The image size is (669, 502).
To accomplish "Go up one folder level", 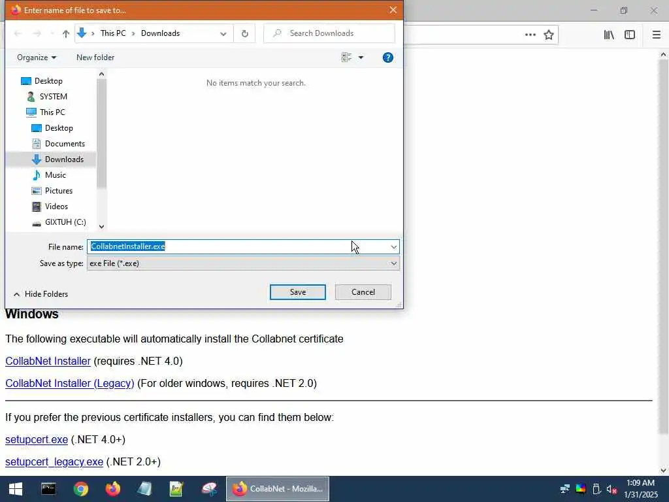I will click(x=66, y=34).
